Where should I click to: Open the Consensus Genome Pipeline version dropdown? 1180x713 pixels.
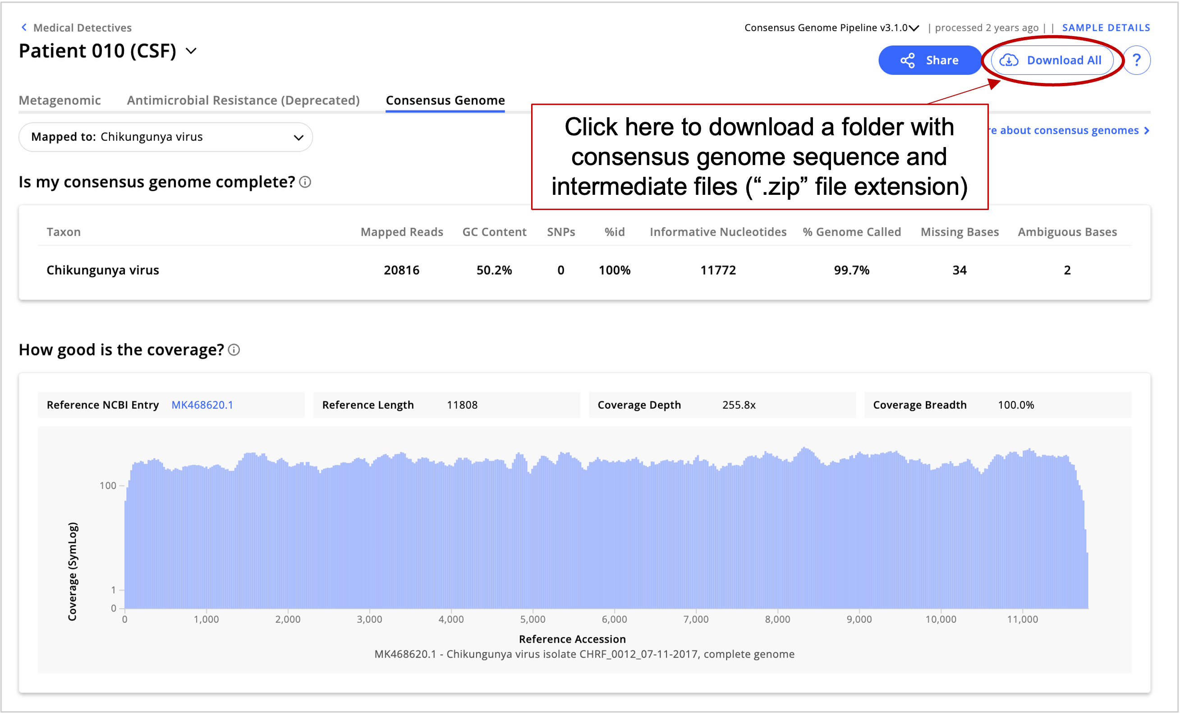pyautogui.click(x=914, y=28)
